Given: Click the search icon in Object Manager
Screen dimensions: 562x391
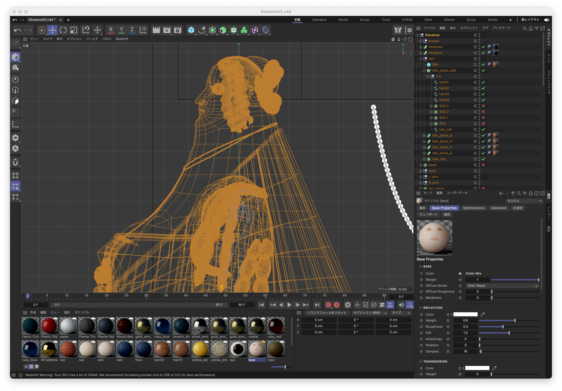Looking at the screenshot, I should pos(524,28).
